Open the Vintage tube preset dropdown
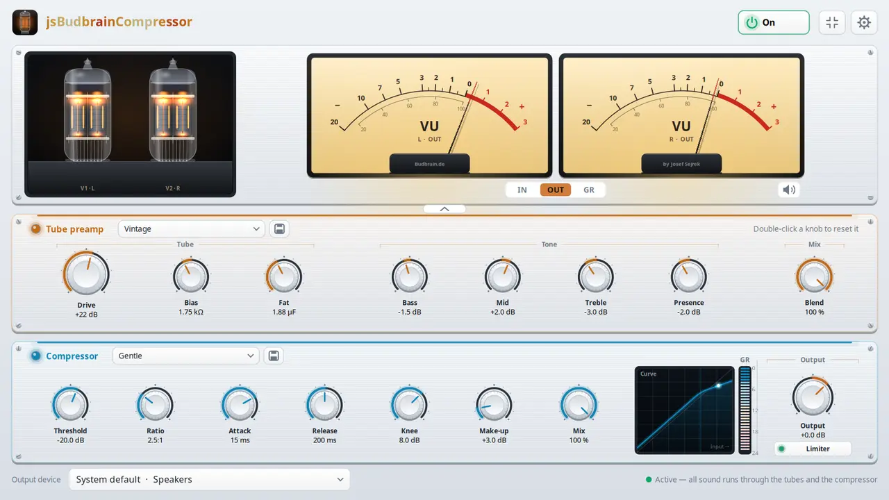Viewport: 889px width, 500px height. pyautogui.click(x=192, y=228)
